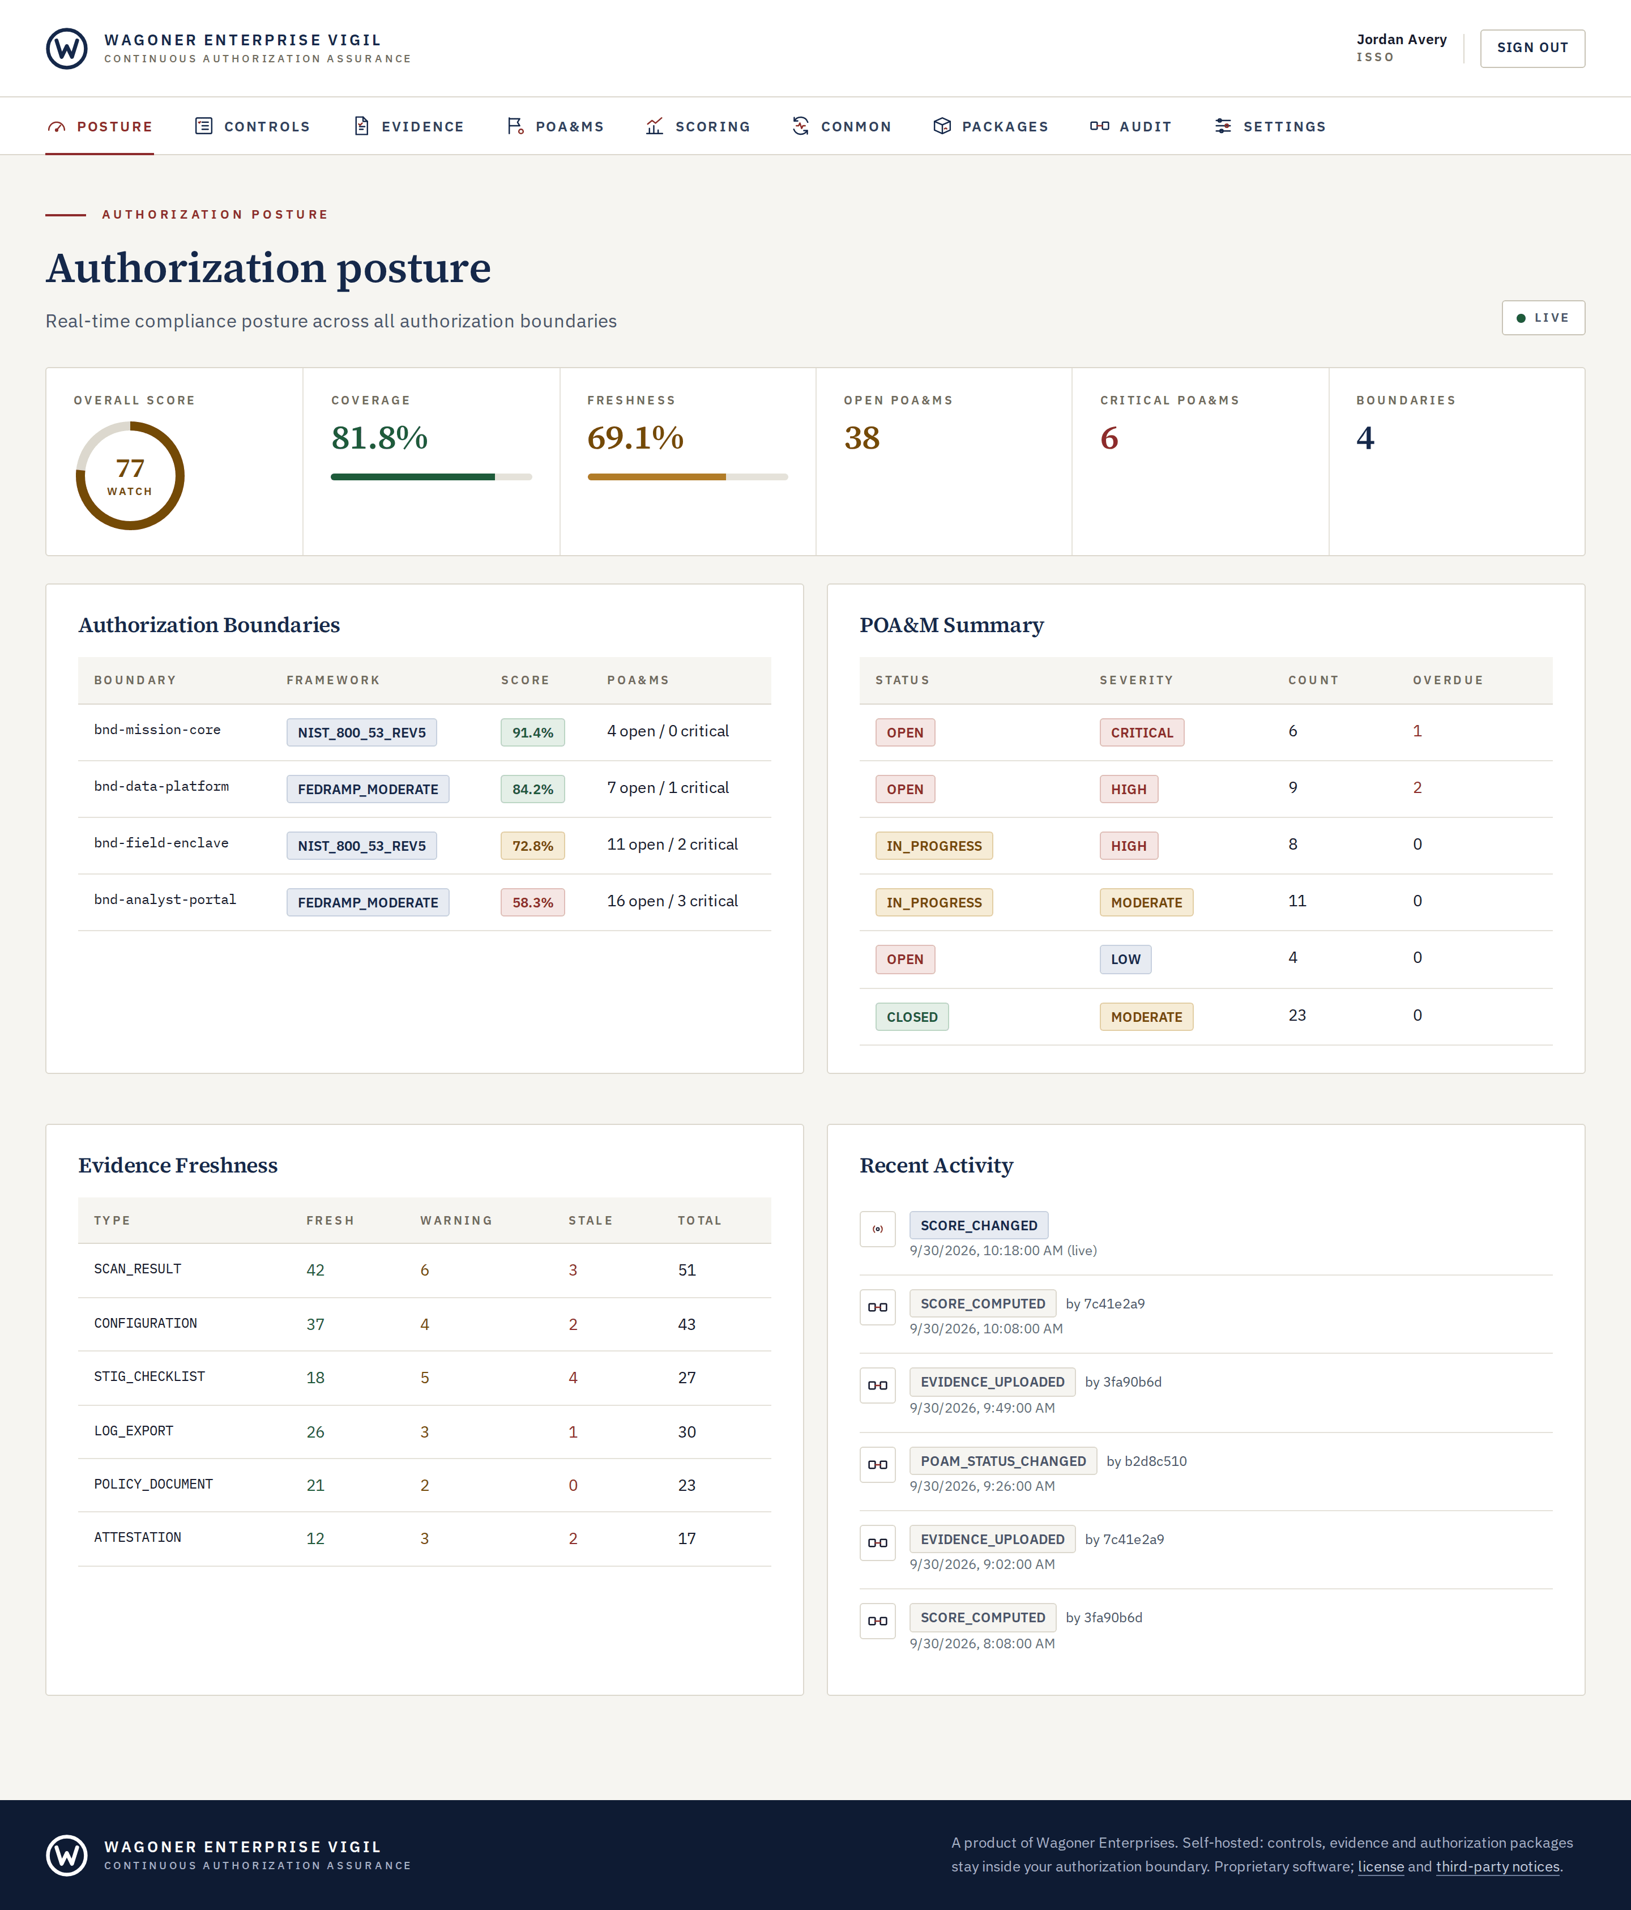
Task: Open the license link in footer
Action: point(1380,1867)
